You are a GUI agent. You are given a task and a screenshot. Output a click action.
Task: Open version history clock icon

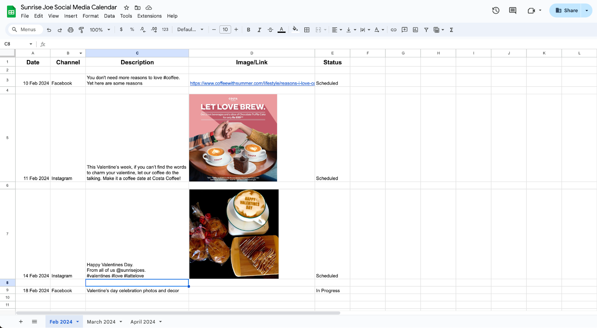[x=496, y=10]
